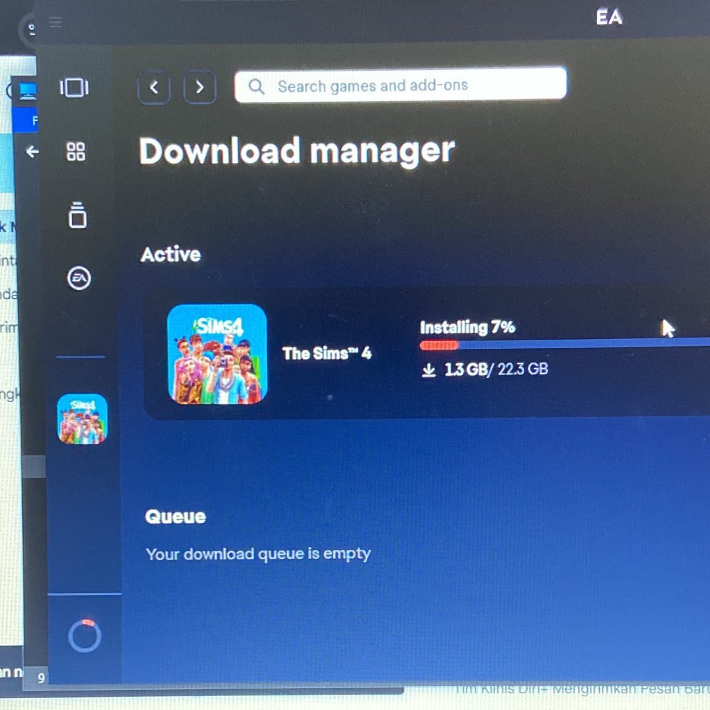This screenshot has height=710, width=710.
Task: Click the download progress ring in sidebar
Action: [x=85, y=636]
